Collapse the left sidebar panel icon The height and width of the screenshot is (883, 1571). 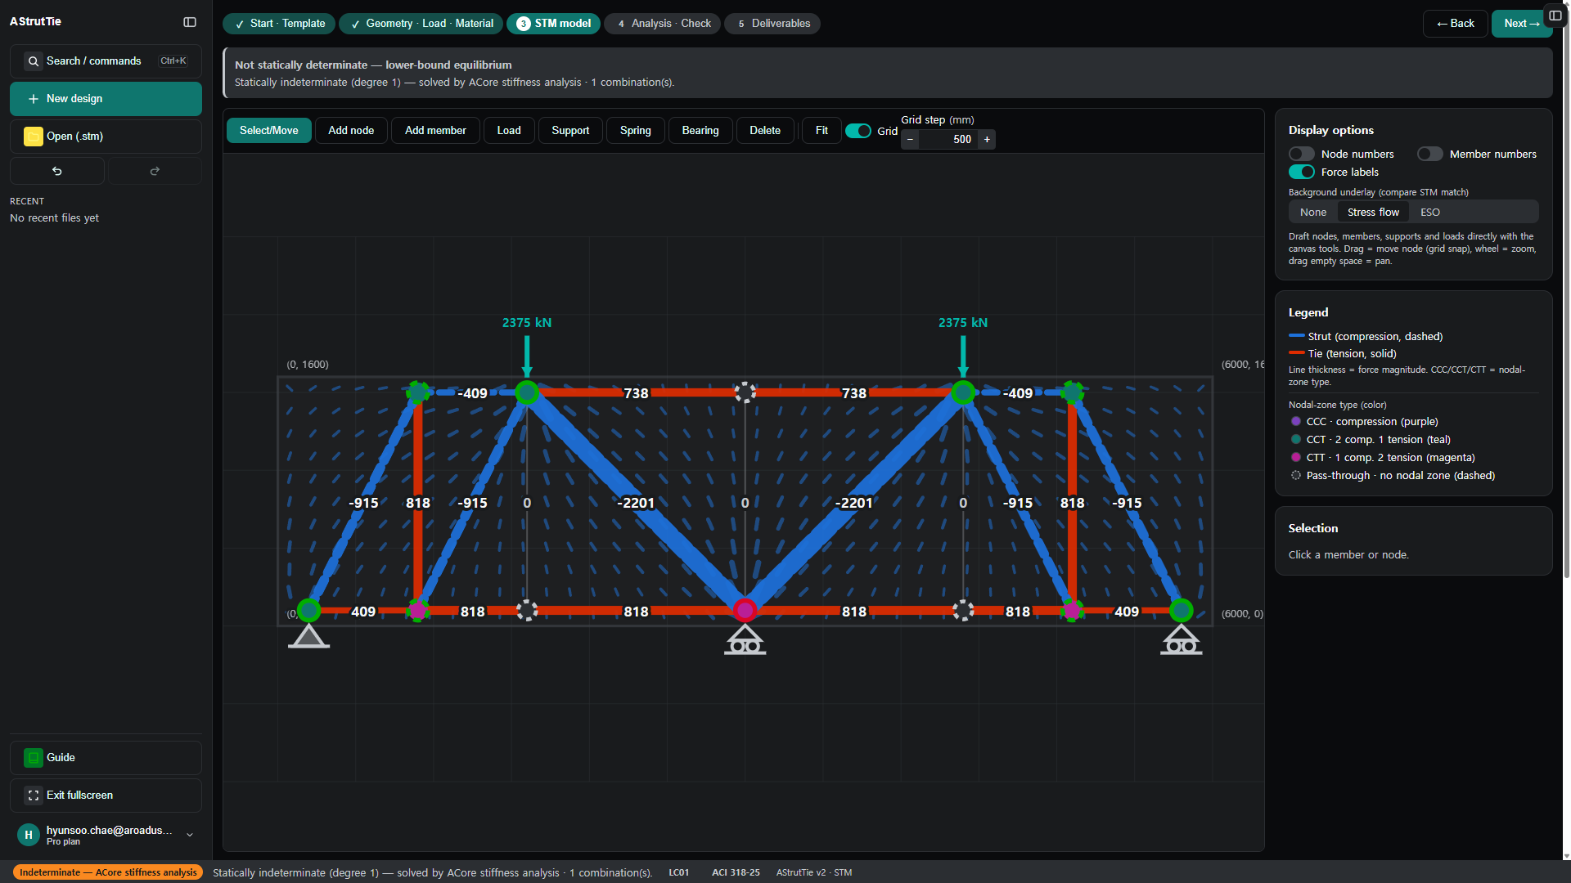click(x=190, y=22)
